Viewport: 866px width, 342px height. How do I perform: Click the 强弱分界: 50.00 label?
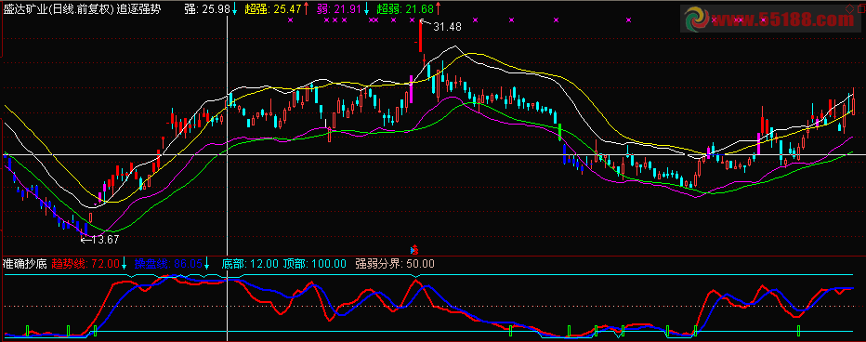pos(394,264)
